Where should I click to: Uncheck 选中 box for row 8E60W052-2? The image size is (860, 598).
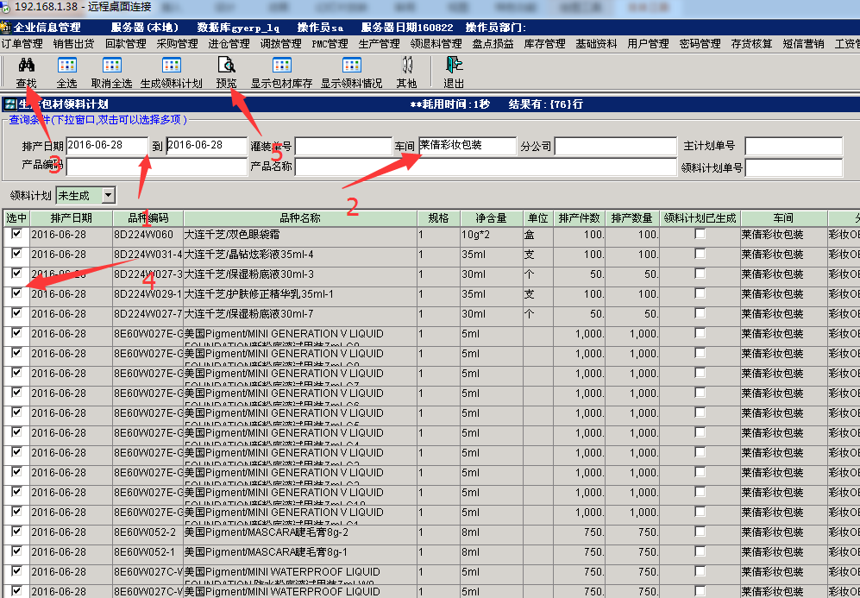16,532
